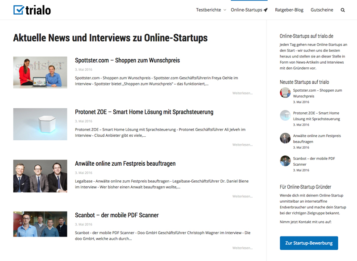
Task: Open sidebar link Scanbot – der mobile PDF
Action: 314,161
